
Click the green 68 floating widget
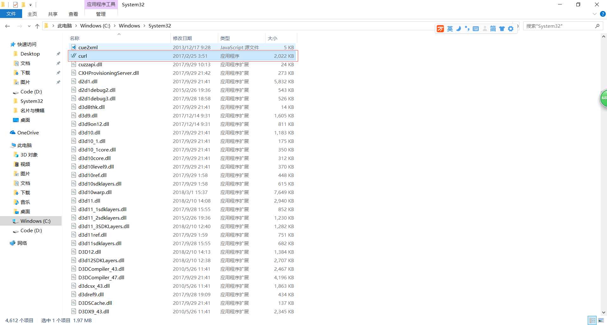[603, 98]
